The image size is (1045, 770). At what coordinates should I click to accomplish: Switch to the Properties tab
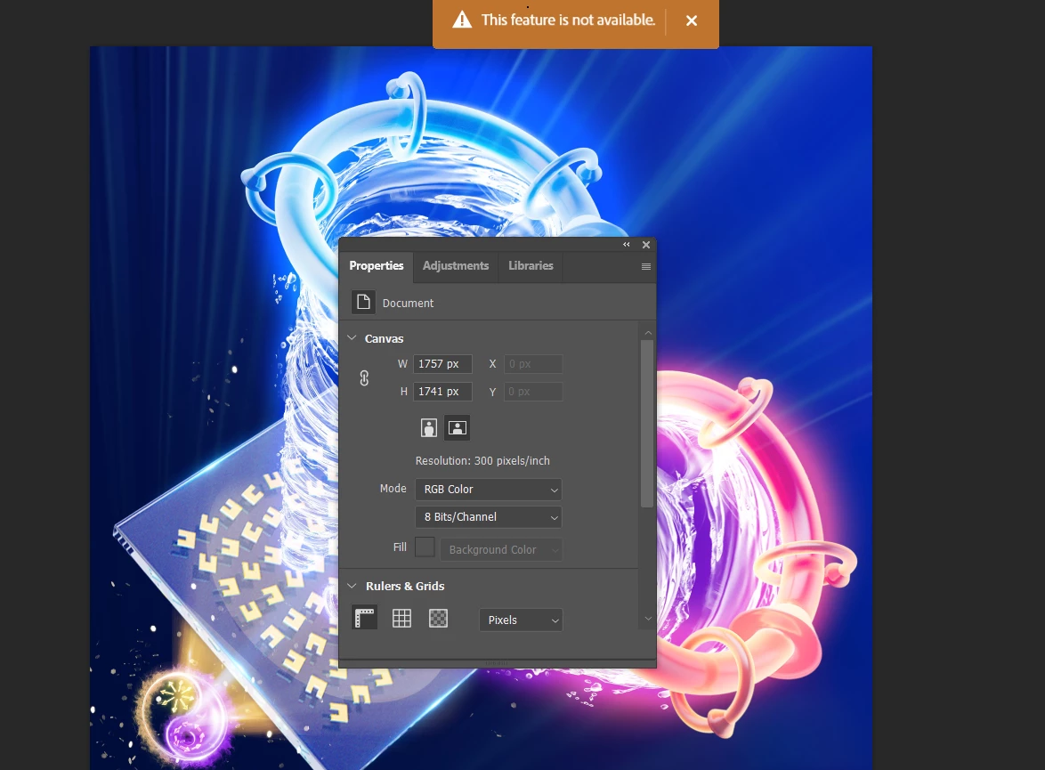coord(376,266)
